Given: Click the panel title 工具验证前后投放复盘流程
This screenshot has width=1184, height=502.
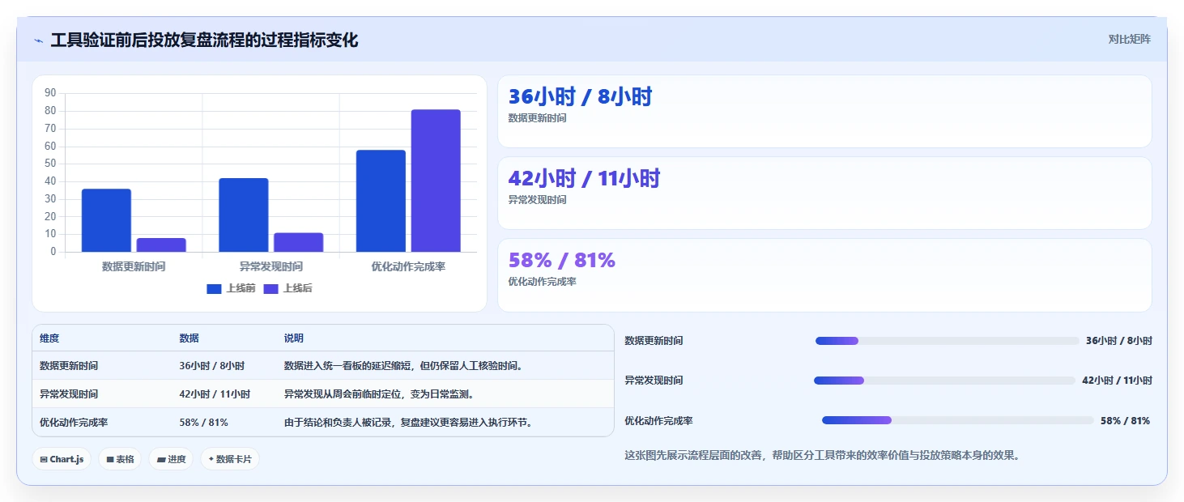Looking at the screenshot, I should point(204,40).
